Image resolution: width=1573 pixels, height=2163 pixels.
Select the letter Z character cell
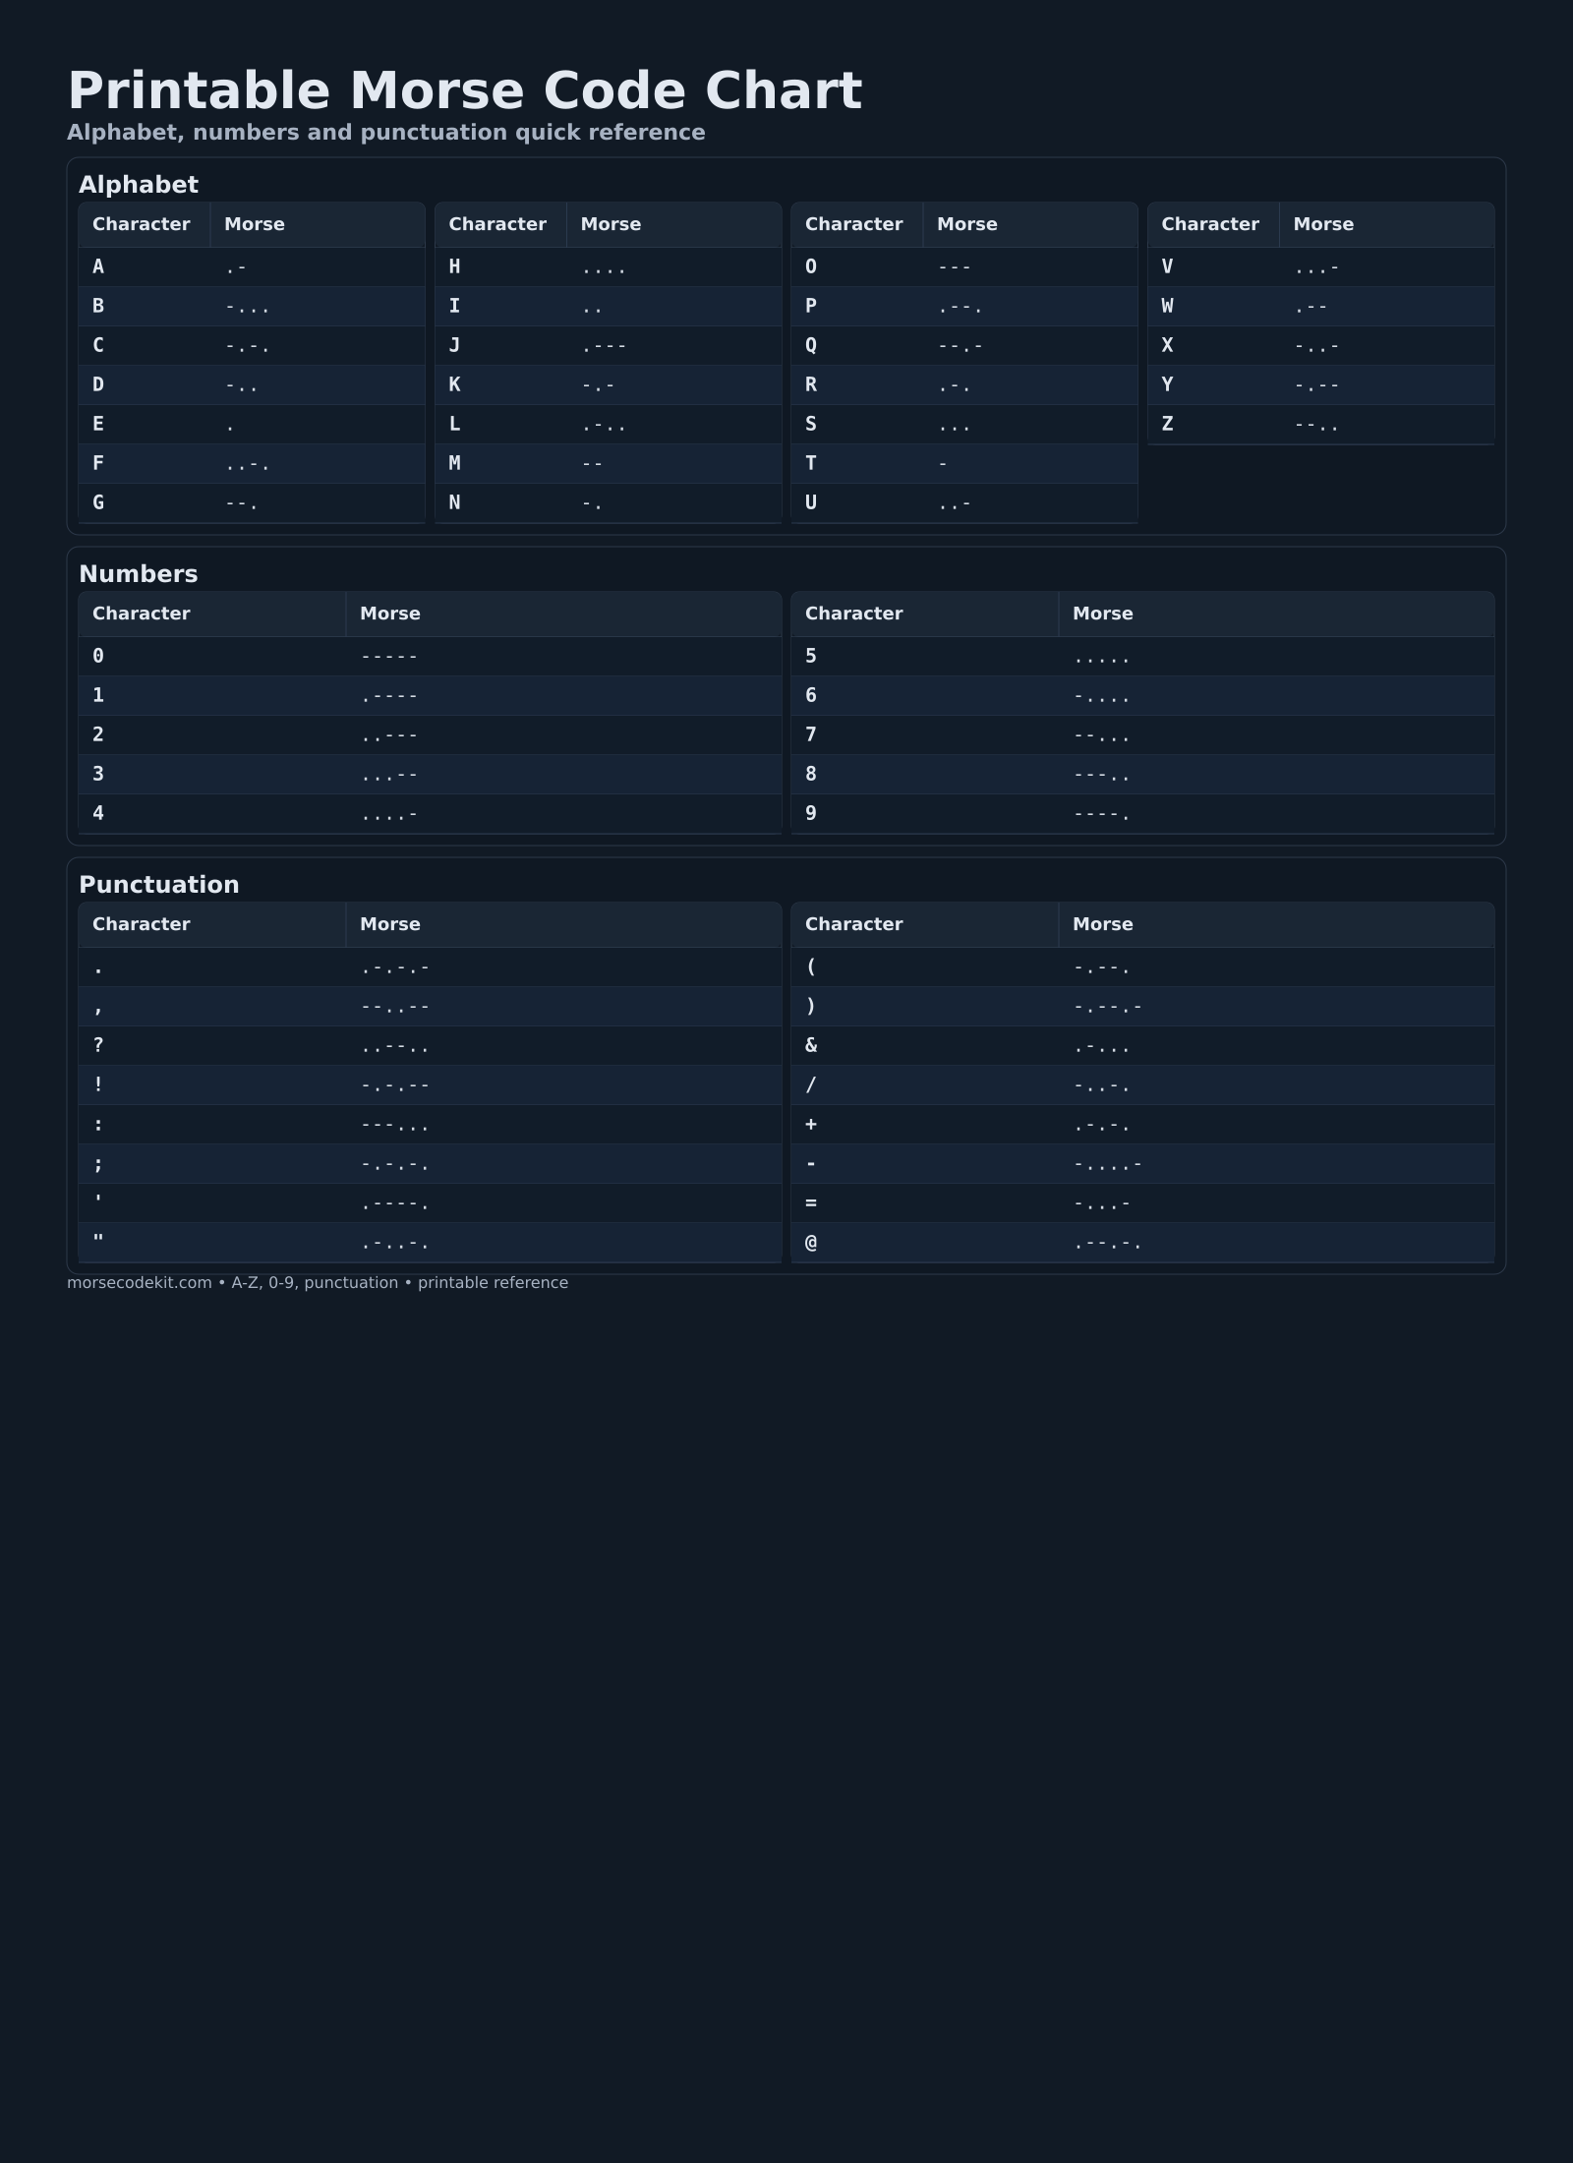(1167, 424)
